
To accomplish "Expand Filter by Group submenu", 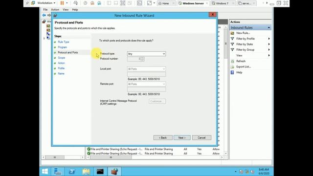I will pos(269,50).
